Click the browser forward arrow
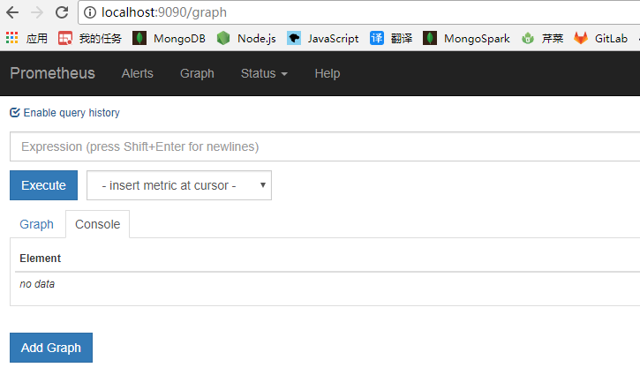 point(37,12)
